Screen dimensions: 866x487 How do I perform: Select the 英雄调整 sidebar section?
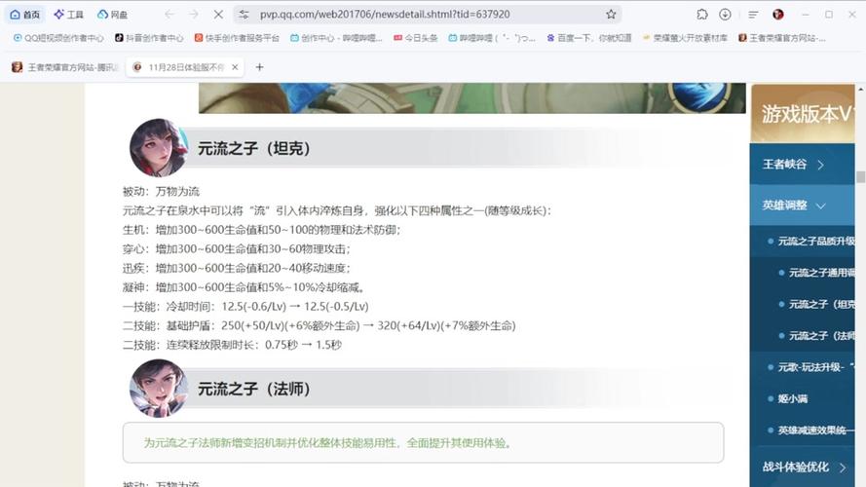coord(802,206)
